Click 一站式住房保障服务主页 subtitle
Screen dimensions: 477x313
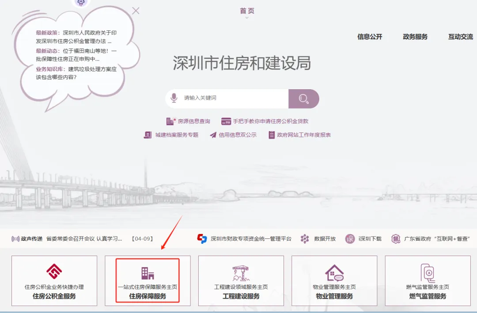[x=148, y=287]
